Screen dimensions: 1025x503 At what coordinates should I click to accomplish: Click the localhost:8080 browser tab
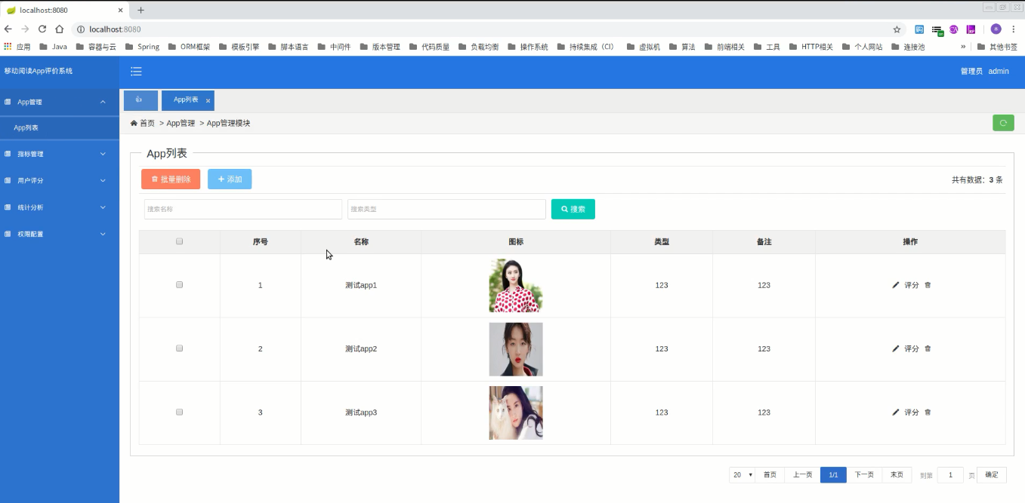[65, 10]
